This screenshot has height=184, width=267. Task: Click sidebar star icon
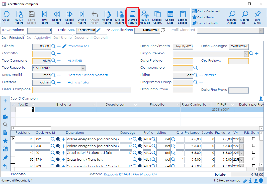(x=5, y=141)
